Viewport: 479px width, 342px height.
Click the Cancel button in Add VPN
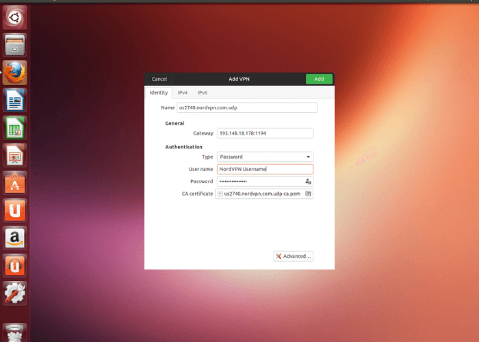click(x=159, y=79)
